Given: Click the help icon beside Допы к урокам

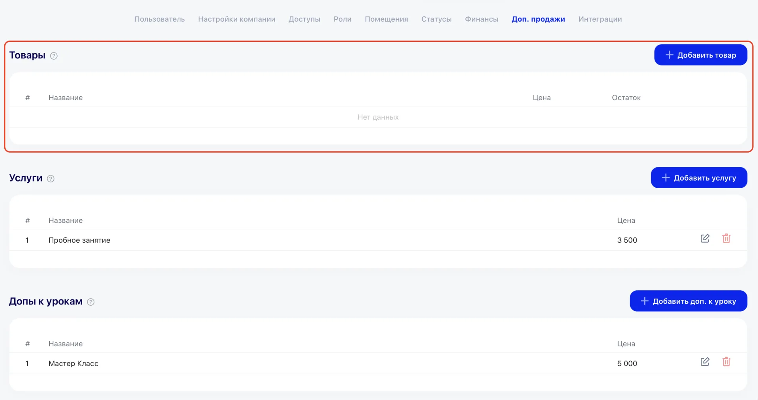Looking at the screenshot, I should click(x=91, y=302).
